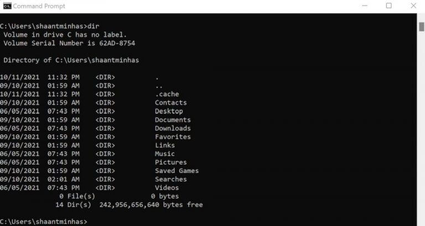Click the 'Videos' directory name
The image size is (425, 226).
(x=167, y=187)
